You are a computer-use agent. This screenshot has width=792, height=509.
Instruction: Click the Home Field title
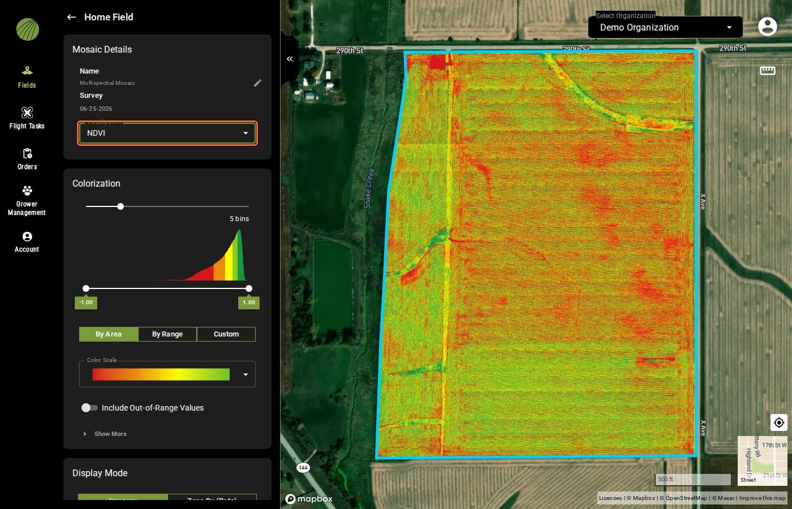click(109, 17)
